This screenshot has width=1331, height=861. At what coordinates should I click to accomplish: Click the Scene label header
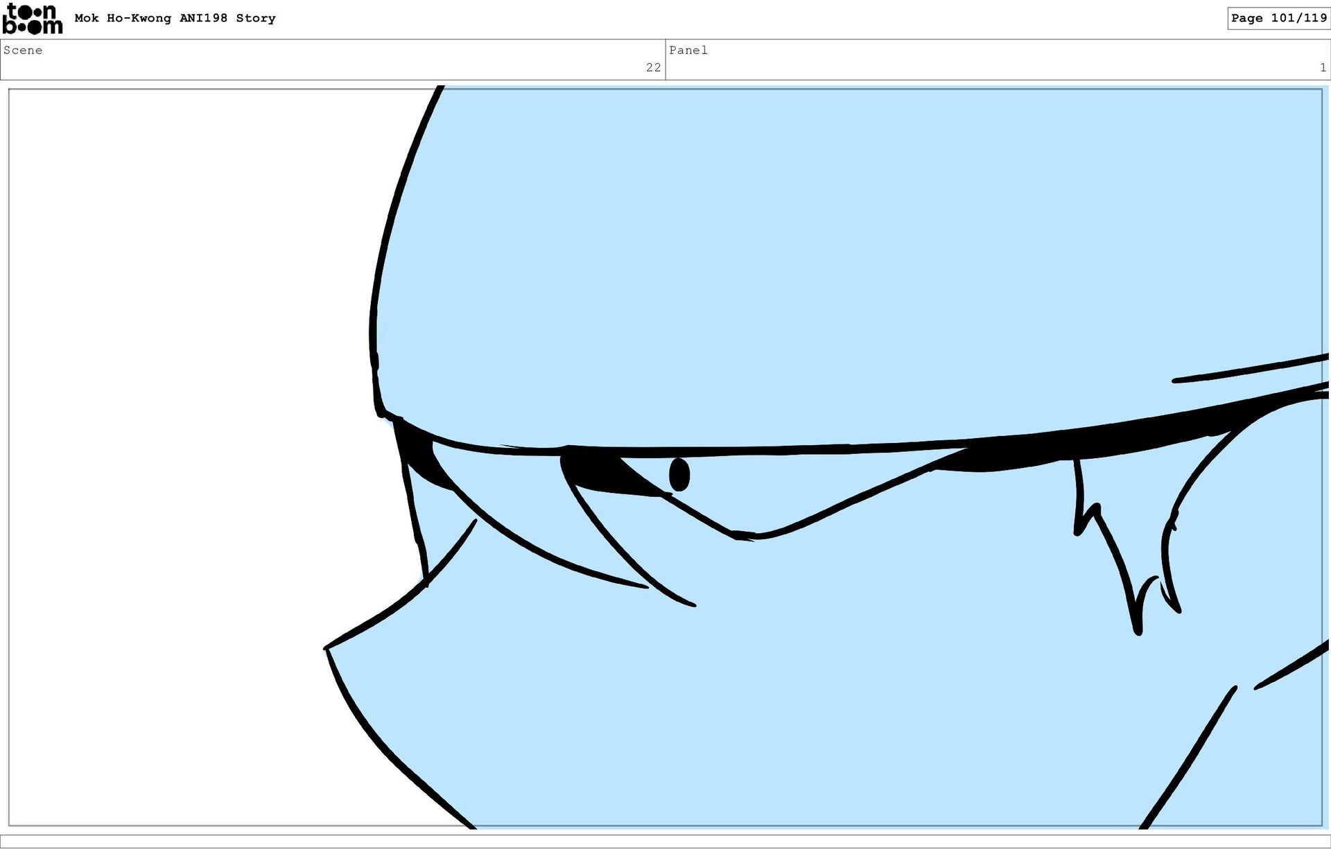(x=23, y=50)
